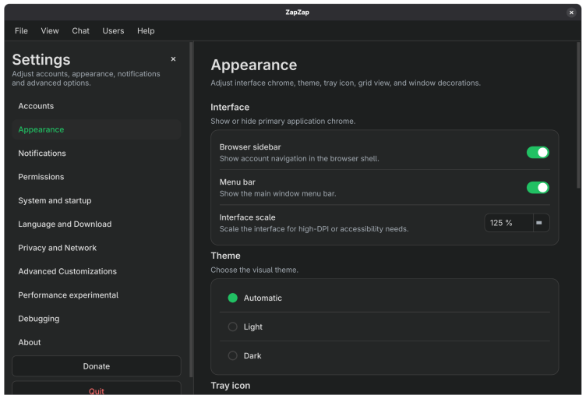Open Performance experimental settings

[x=97, y=295]
